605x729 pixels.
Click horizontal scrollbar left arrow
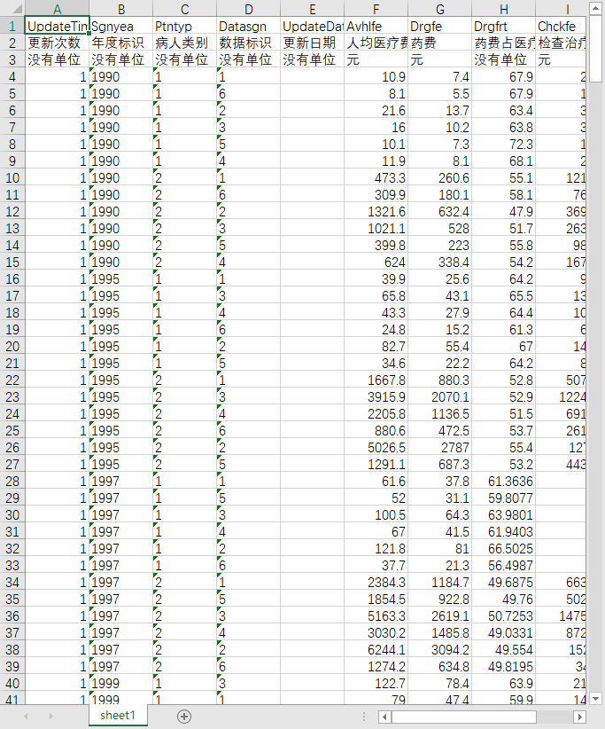click(x=384, y=717)
